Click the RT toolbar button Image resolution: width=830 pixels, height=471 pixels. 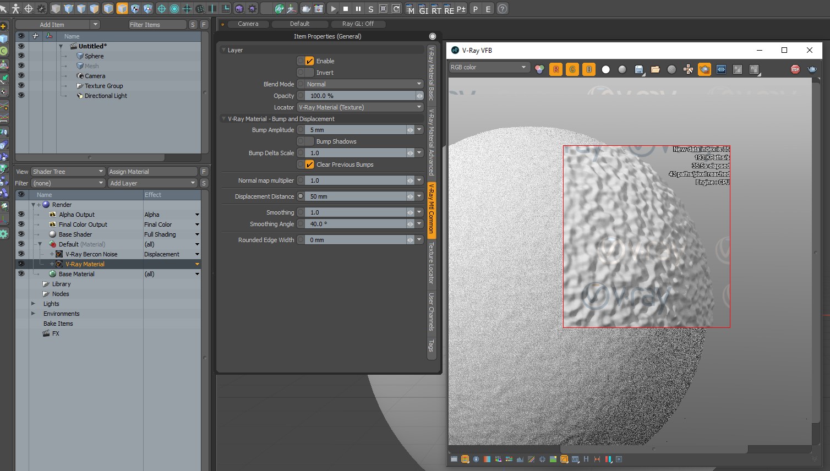pyautogui.click(x=436, y=9)
